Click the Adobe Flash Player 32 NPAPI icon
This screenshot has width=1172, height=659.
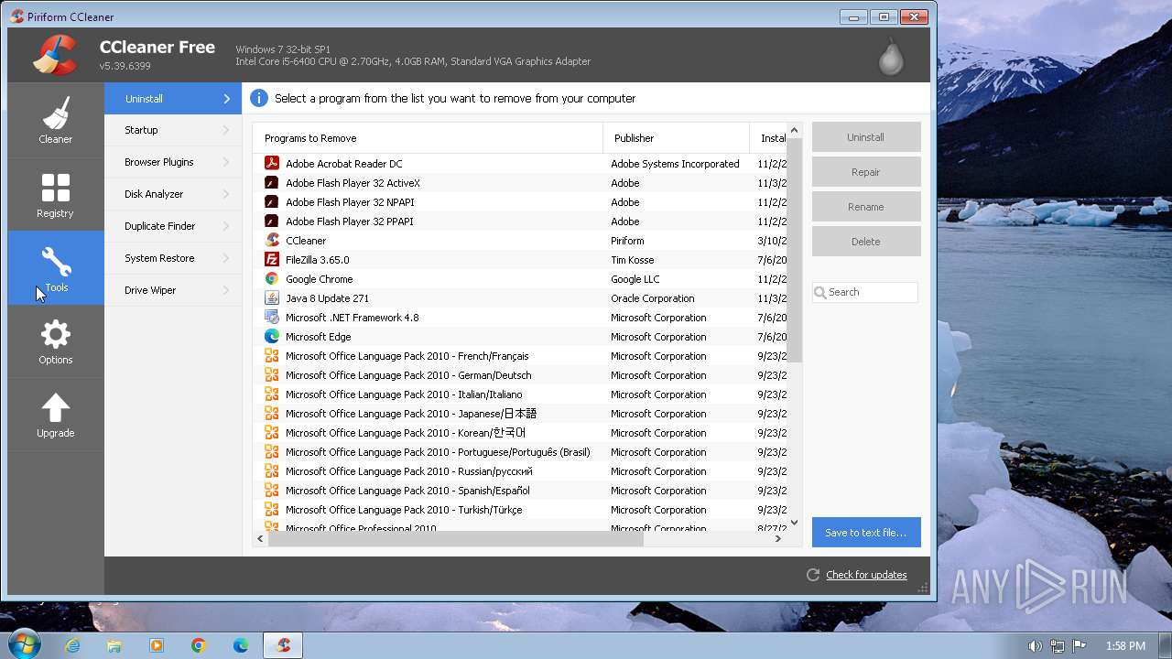click(x=272, y=201)
